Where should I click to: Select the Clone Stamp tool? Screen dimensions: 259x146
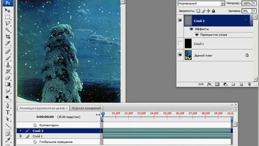pyautogui.click(x=8, y=65)
